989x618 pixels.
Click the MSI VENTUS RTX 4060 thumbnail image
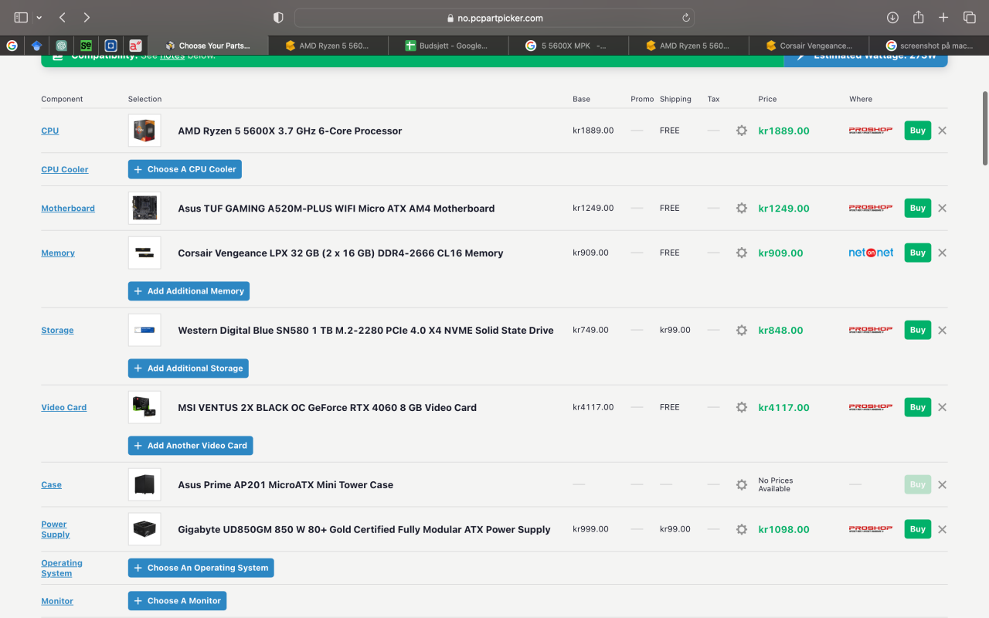point(144,407)
